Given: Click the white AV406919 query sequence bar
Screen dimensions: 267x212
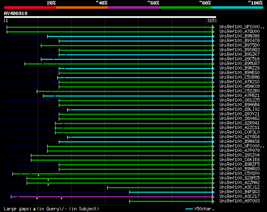Looking at the screenshot, I should 110,17.
